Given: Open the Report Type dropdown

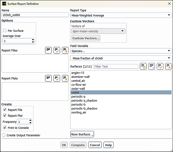Looking at the screenshot, I should (x=121, y=15).
